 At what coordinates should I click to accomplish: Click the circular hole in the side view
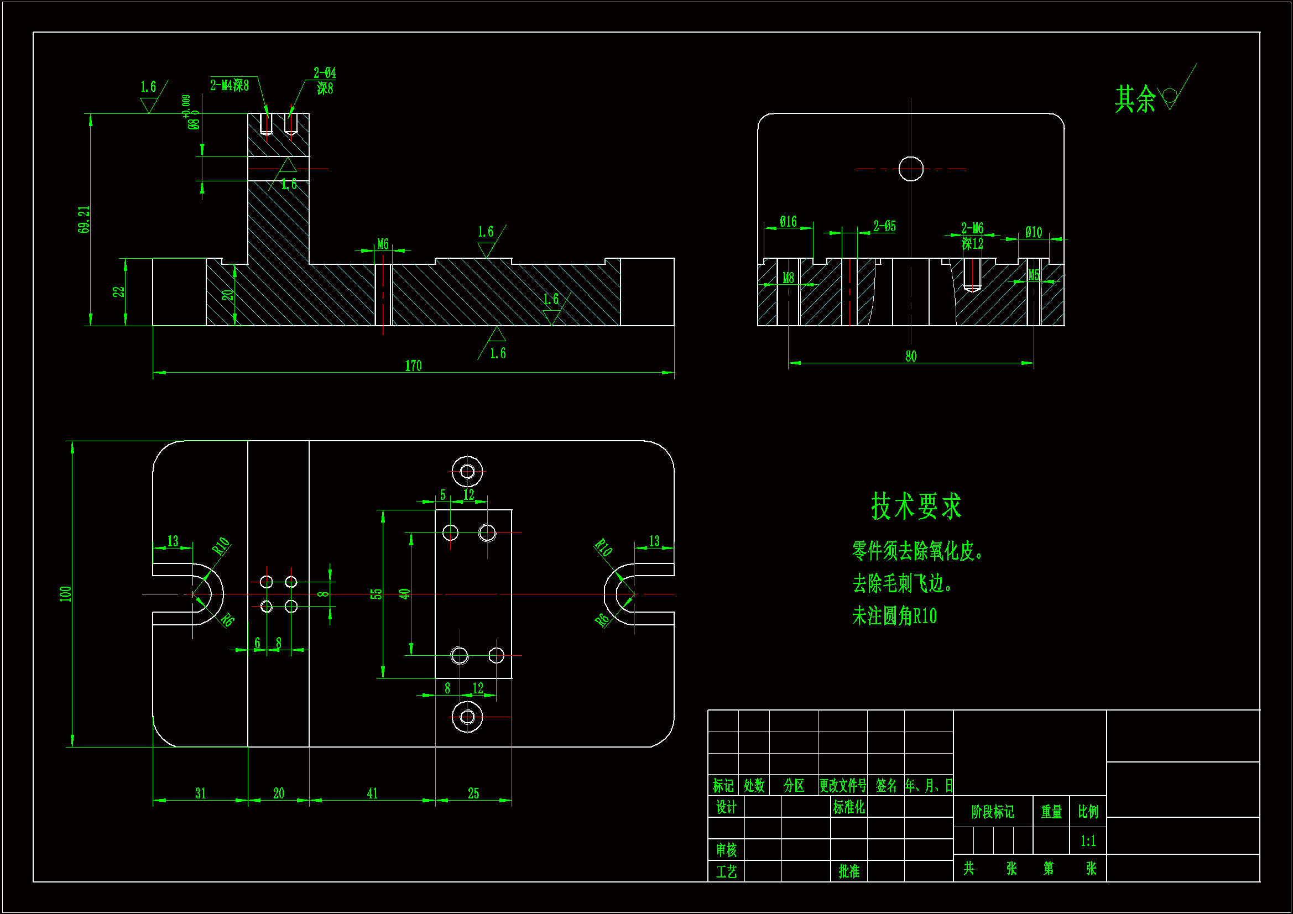pyautogui.click(x=911, y=169)
